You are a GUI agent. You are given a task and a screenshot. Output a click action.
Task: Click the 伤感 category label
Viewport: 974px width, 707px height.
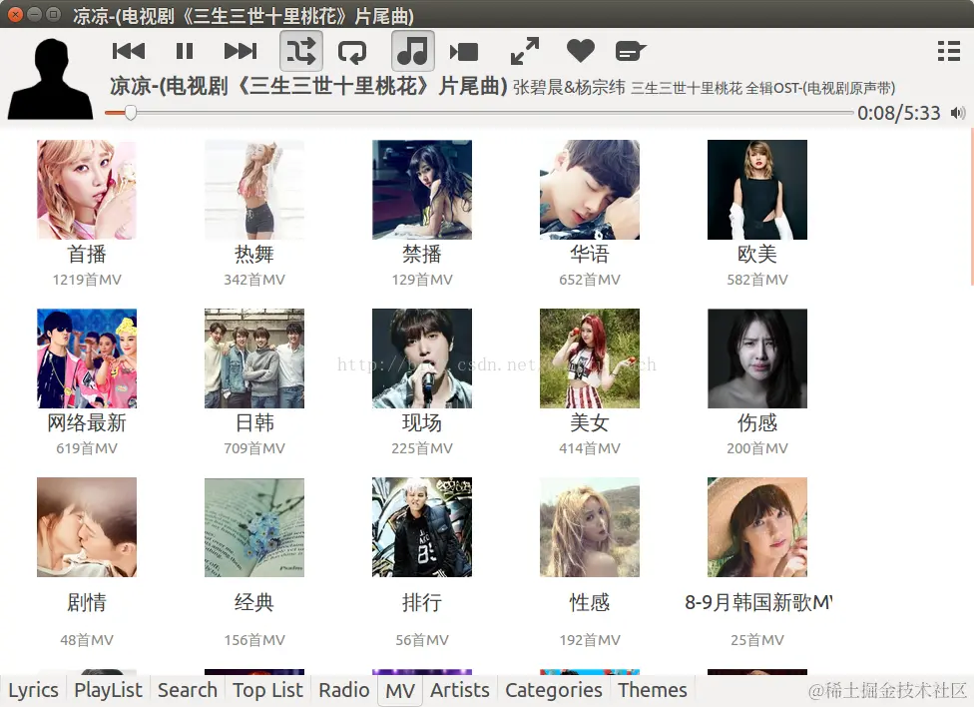coord(757,422)
